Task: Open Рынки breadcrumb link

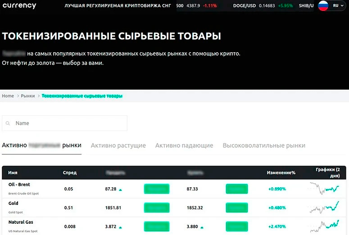Action: click(x=28, y=96)
